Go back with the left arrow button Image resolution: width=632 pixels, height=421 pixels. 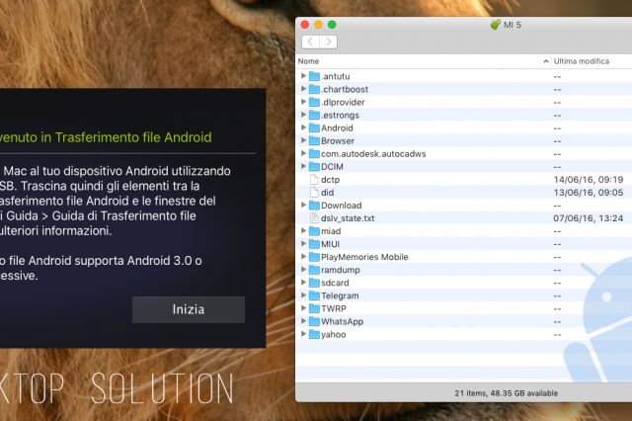tap(310, 42)
